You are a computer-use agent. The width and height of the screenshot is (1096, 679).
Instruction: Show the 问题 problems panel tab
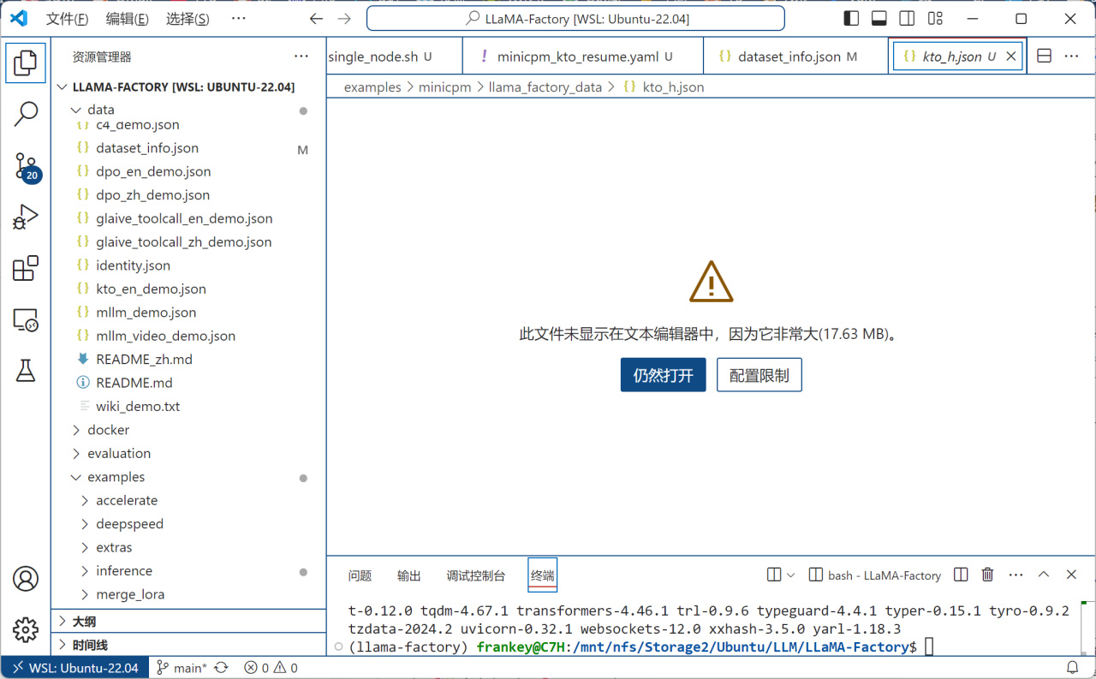(x=360, y=575)
